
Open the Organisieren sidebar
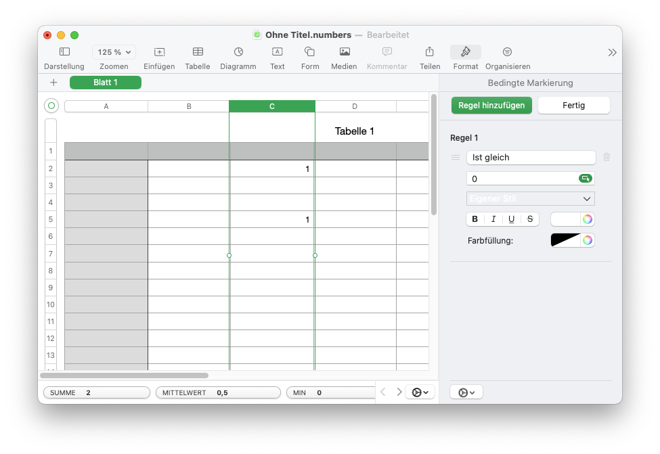pos(508,58)
